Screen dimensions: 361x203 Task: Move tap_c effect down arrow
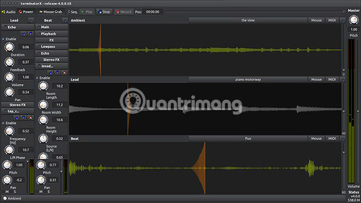pos(23,118)
